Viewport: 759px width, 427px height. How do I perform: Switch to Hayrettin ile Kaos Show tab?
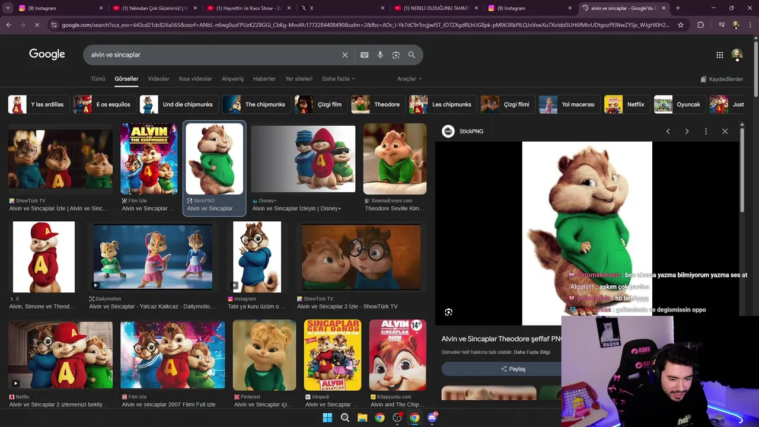coord(248,8)
